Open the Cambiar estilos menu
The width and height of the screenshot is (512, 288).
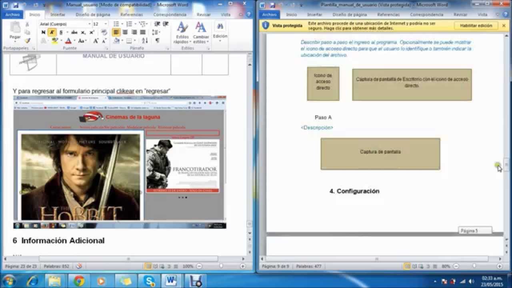[x=201, y=33]
